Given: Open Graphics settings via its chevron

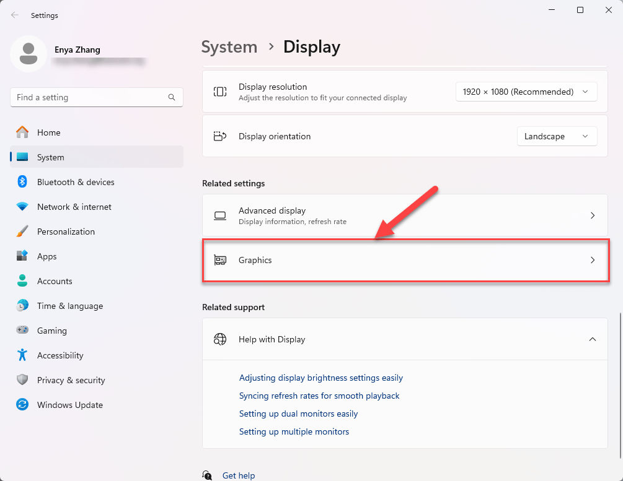Looking at the screenshot, I should pyautogui.click(x=593, y=260).
